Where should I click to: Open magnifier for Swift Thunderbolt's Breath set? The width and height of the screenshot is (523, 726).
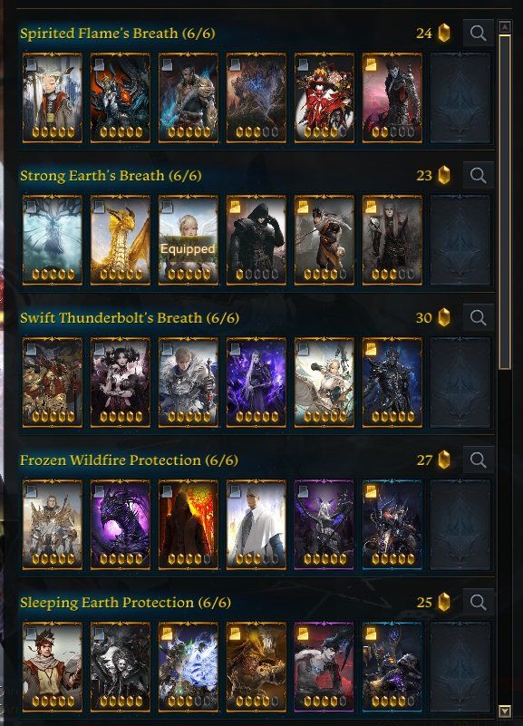coord(478,317)
